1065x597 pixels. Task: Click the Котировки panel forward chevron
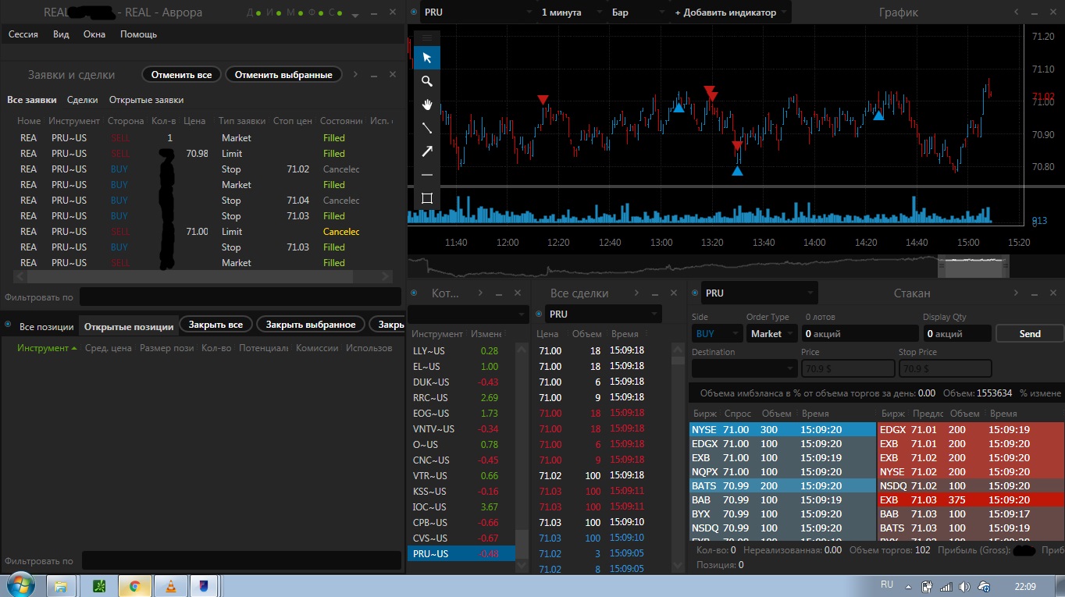(x=482, y=293)
